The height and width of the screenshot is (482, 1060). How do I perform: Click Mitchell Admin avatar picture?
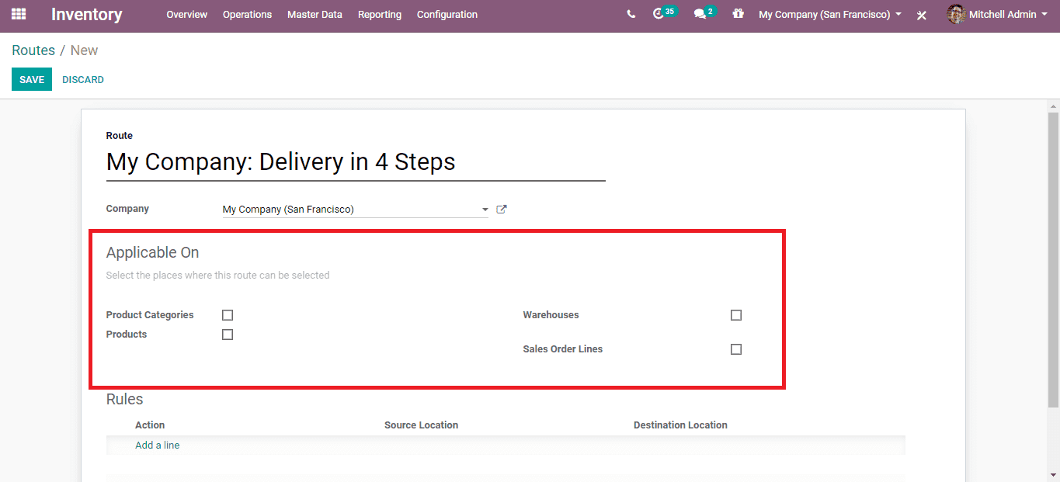pos(956,14)
